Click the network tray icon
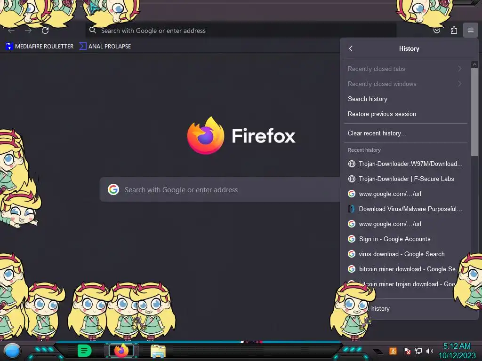Screen dimensions: 482x361 pyautogui.click(x=418, y=351)
